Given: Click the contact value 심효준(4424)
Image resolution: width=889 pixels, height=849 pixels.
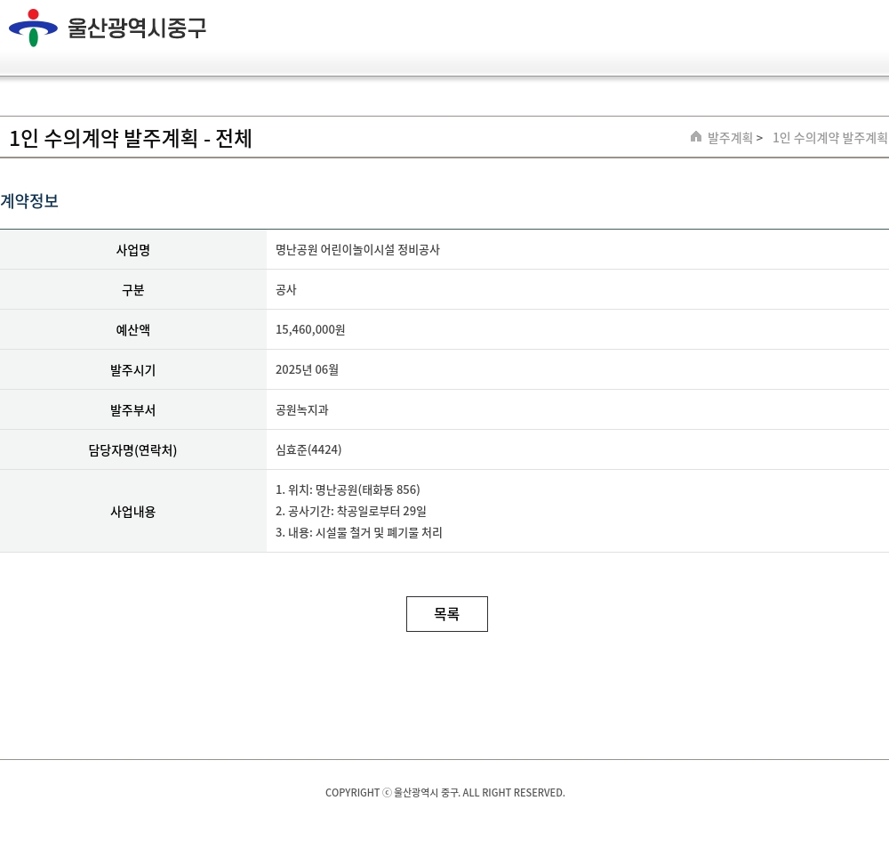Looking at the screenshot, I should click(x=308, y=449).
